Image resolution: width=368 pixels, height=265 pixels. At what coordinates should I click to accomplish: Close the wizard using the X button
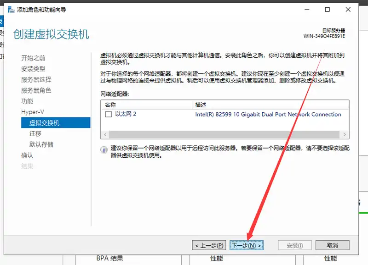(349, 10)
